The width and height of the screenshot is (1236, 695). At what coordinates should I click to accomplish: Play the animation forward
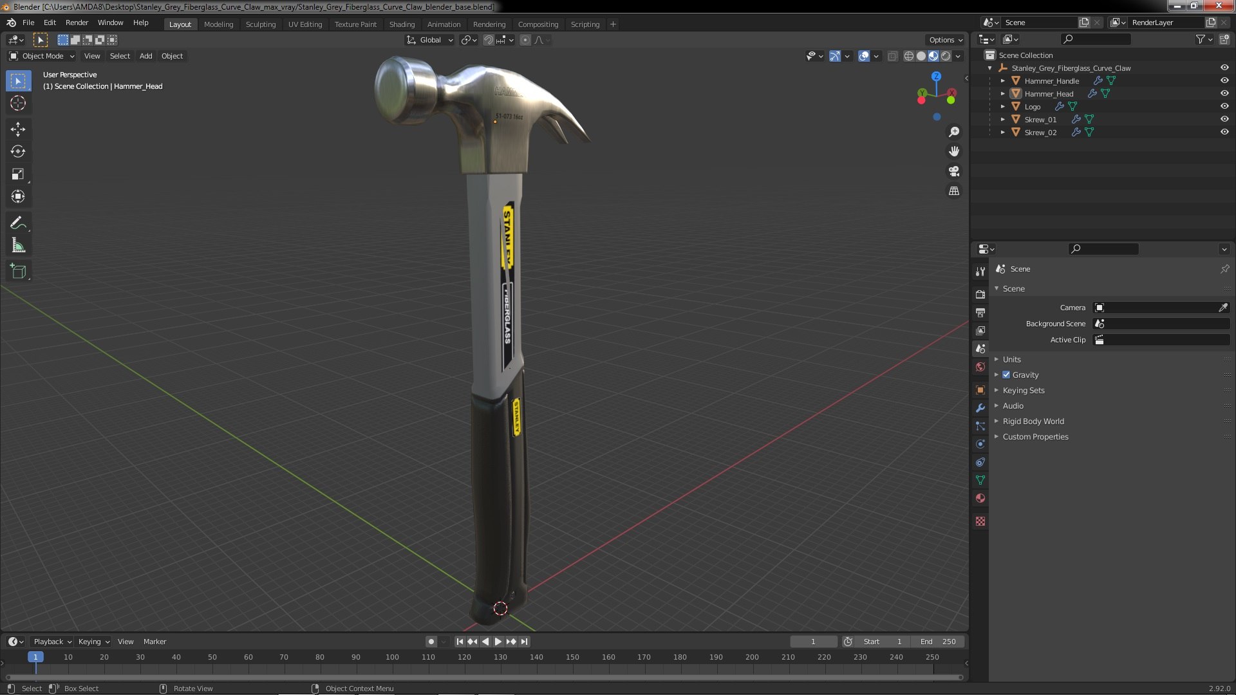click(498, 642)
